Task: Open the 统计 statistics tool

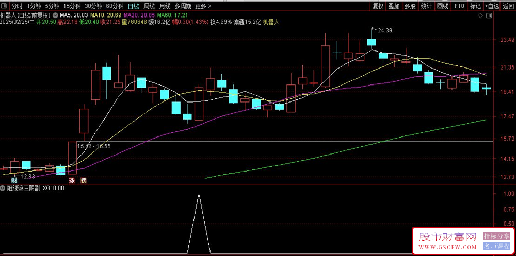Action: [x=426, y=6]
